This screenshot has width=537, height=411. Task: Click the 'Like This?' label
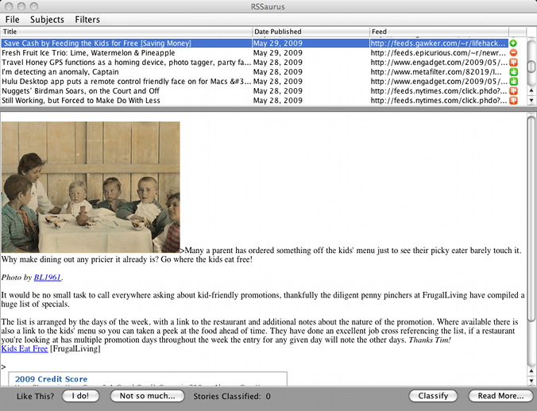(x=35, y=396)
